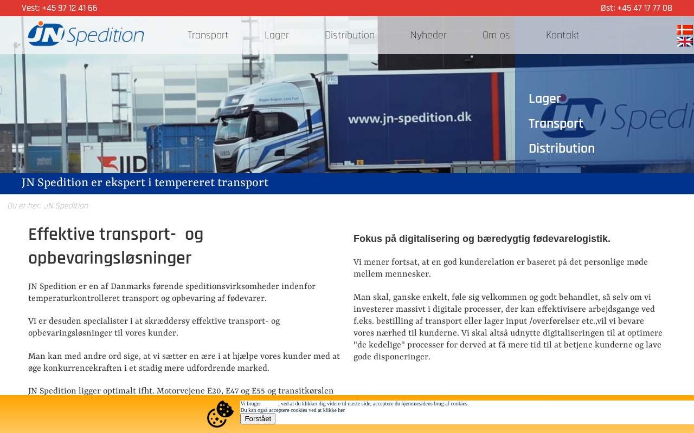Click the Lager link on the hero banner

(545, 99)
